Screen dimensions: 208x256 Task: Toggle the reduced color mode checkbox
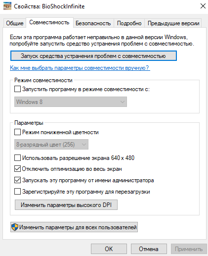pyautogui.click(x=17, y=132)
